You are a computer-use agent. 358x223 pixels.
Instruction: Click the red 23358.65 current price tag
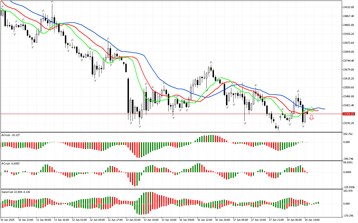[349, 114]
